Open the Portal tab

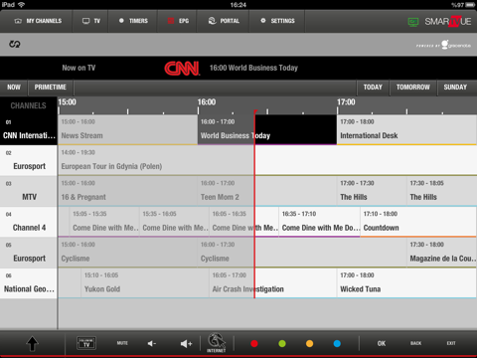point(223,21)
